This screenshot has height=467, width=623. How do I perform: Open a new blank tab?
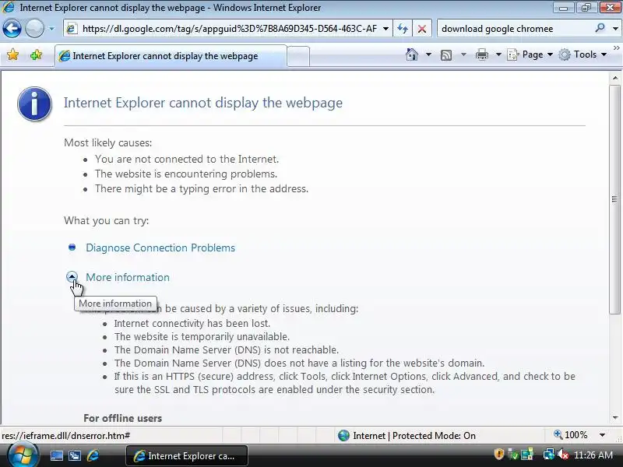click(x=298, y=56)
